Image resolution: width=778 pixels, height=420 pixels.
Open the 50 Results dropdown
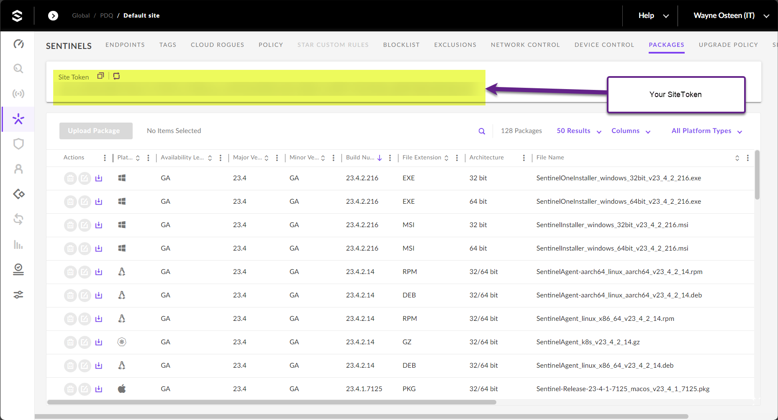pyautogui.click(x=578, y=131)
